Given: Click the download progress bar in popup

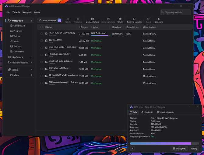Looking at the screenshot, I should tap(164, 143).
